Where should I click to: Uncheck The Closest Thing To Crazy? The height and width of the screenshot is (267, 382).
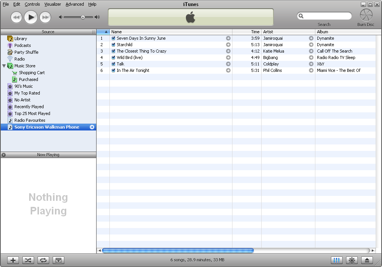pos(113,51)
